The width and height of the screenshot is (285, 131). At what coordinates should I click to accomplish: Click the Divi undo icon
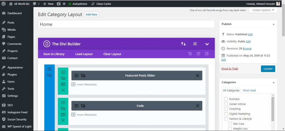(x=190, y=54)
